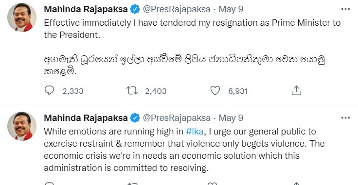The image size is (358, 185).
Task: Share the resignation tweet
Action: [x=296, y=90]
